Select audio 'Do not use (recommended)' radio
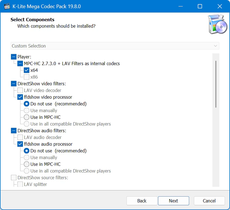 (x=27, y=151)
